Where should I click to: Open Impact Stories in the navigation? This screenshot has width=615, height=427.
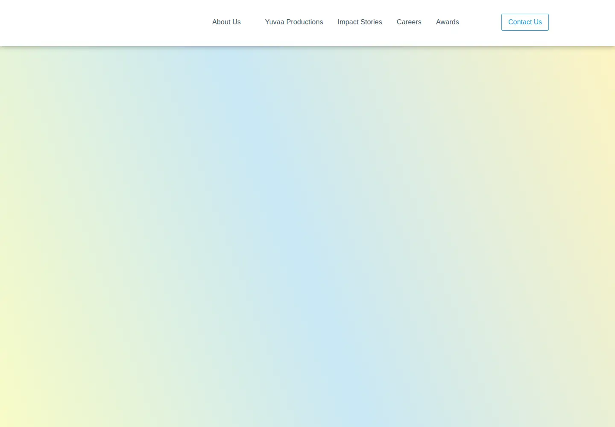360,22
